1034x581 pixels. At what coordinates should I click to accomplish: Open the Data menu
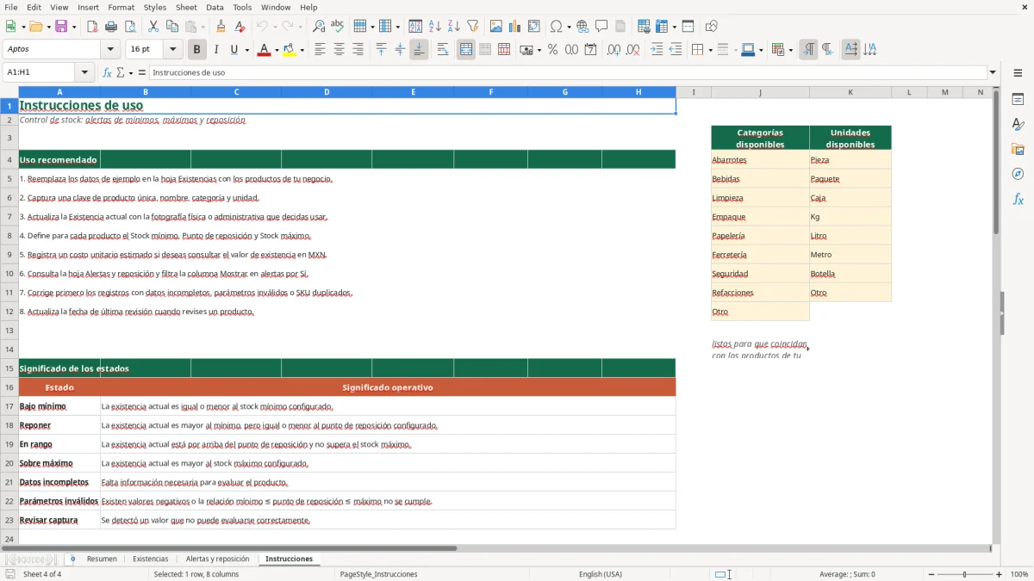tap(215, 7)
